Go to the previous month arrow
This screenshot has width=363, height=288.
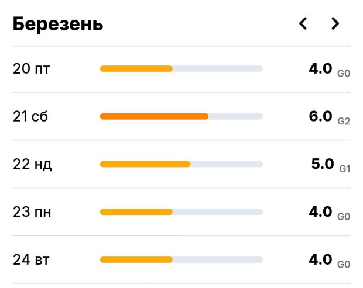click(x=303, y=24)
